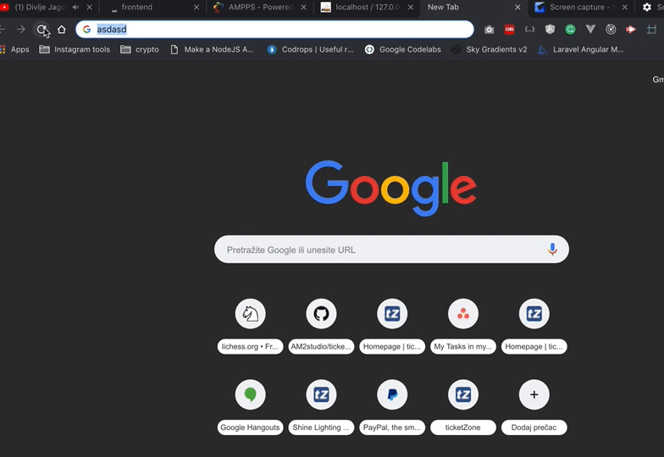The image size is (664, 457).
Task: Open the Vue devtools extension icon
Action: point(591,29)
